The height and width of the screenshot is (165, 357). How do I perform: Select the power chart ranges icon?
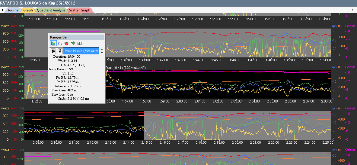click(x=53, y=44)
